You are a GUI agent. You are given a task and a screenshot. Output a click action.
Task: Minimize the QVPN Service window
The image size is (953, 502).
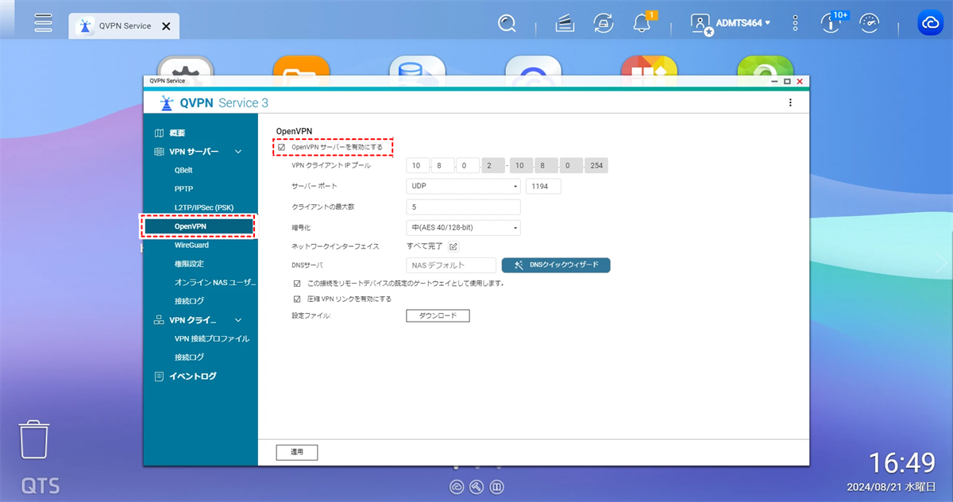(774, 81)
